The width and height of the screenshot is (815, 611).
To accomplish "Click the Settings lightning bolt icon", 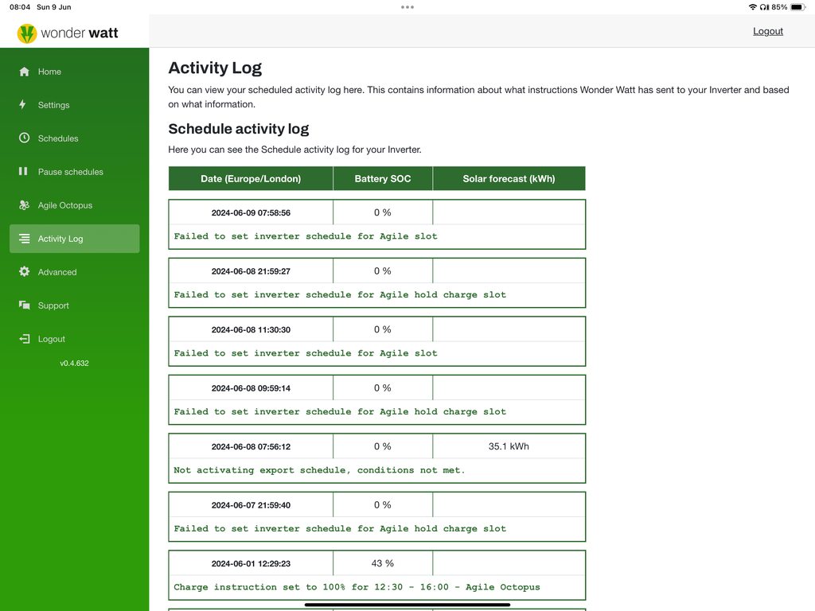I will (24, 105).
